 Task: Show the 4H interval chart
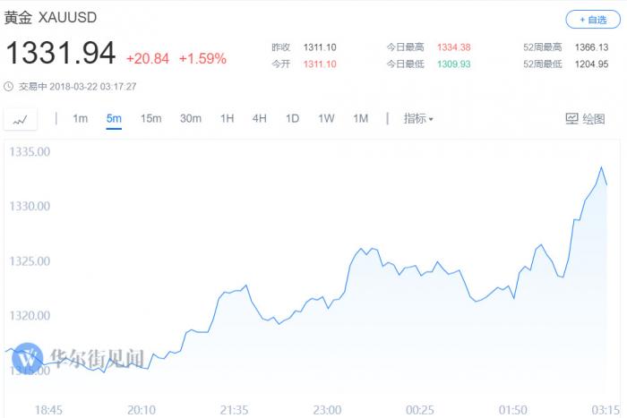(260, 119)
